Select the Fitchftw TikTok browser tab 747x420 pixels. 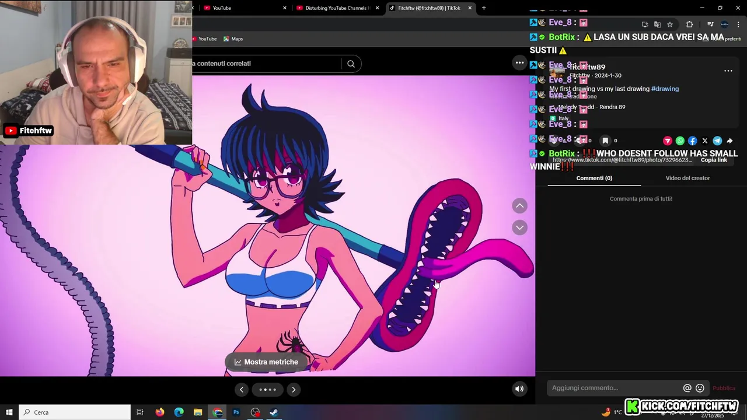coord(430,8)
